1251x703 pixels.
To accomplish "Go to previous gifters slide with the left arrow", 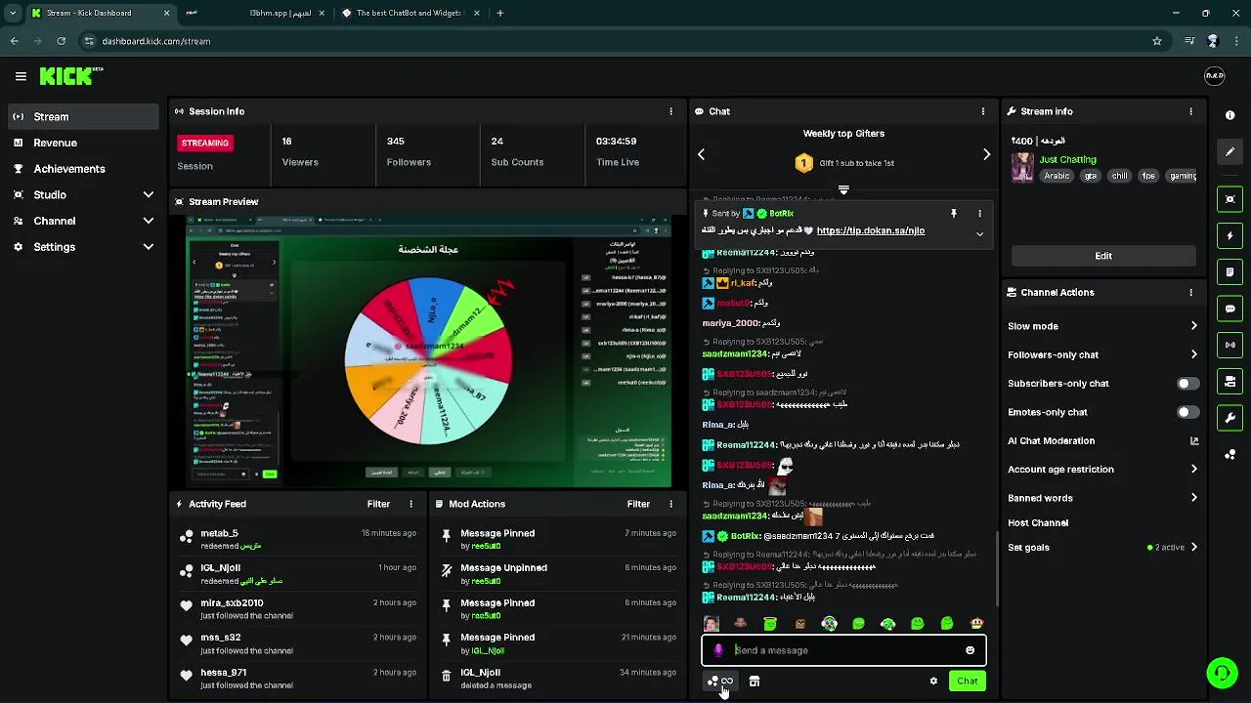I will tap(701, 154).
